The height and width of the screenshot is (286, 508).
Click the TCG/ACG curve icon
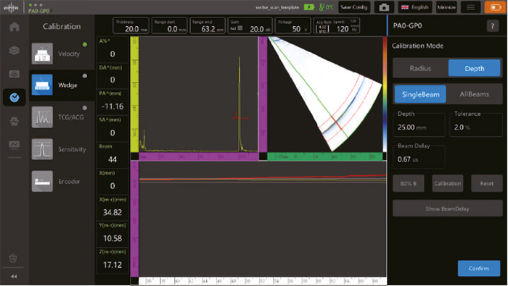click(42, 117)
